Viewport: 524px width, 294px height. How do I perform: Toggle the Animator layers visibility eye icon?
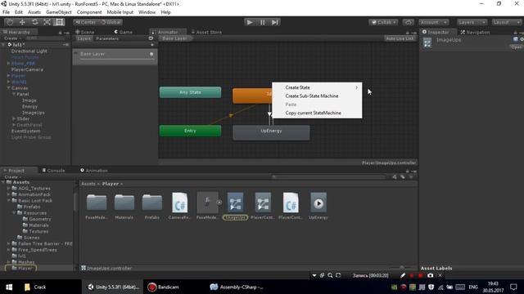coord(151,38)
